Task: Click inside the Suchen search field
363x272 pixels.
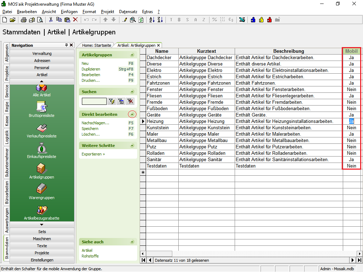Action: coord(94,102)
